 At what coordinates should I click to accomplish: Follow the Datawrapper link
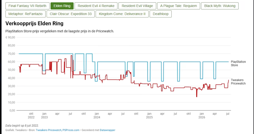coord(108,130)
